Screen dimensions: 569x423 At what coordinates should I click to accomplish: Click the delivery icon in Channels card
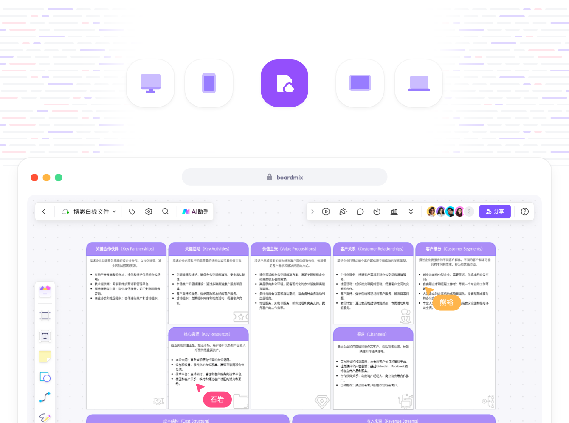pyautogui.click(x=406, y=400)
